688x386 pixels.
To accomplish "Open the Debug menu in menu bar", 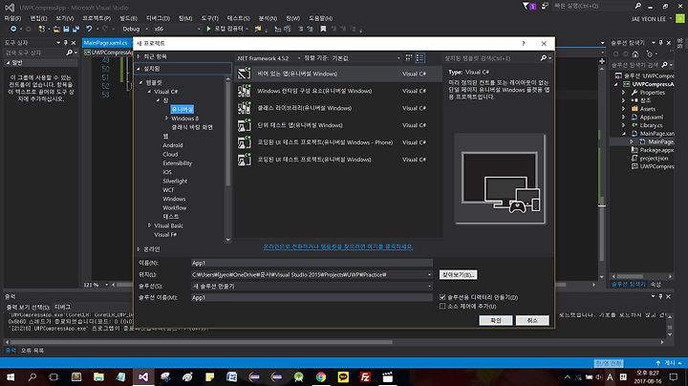I will pos(158,18).
